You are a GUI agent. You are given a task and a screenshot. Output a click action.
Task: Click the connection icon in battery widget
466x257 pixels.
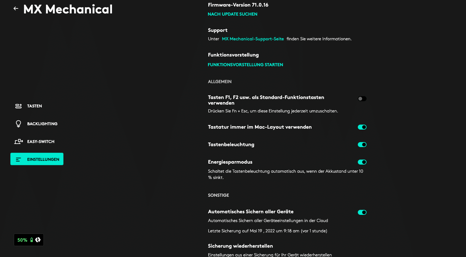(x=38, y=240)
